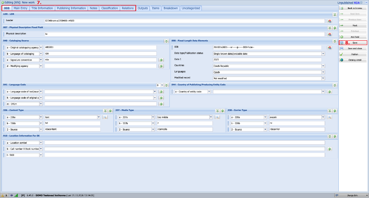Open 041 indicator dropdown showing 0

162,85
